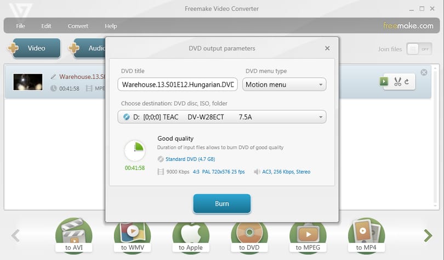Screen dimensions: 444x260
Task: Click the 9000 Kbps bitrate value
Action: (x=178, y=172)
